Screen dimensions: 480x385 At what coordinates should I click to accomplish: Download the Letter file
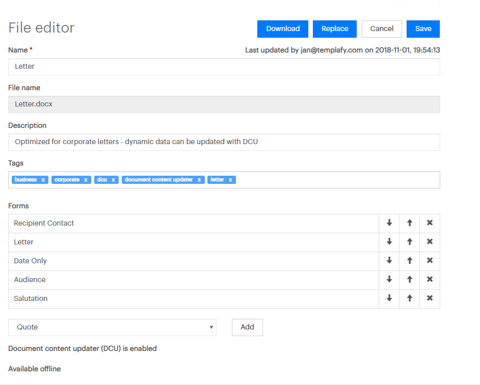tap(283, 29)
